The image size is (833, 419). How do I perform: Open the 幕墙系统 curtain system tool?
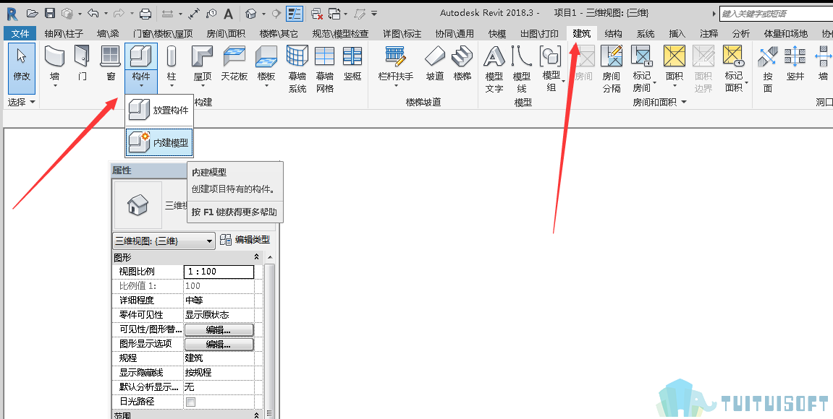point(297,69)
